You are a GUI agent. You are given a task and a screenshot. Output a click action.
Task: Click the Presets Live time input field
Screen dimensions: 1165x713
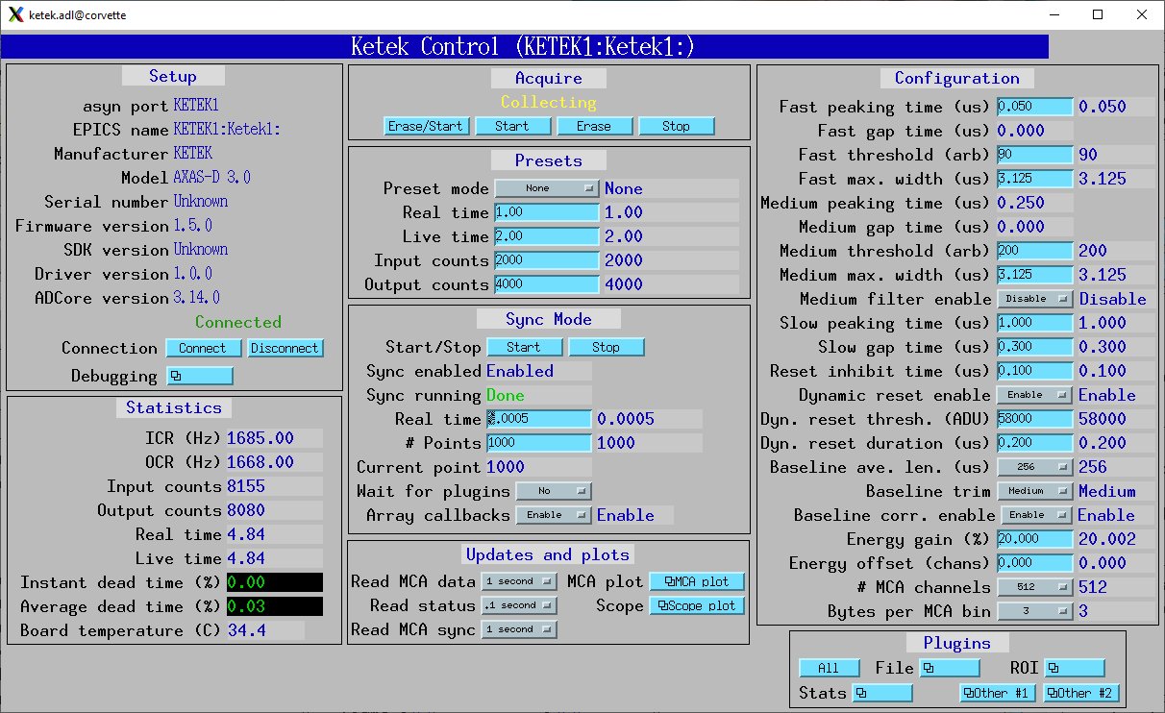click(x=547, y=236)
